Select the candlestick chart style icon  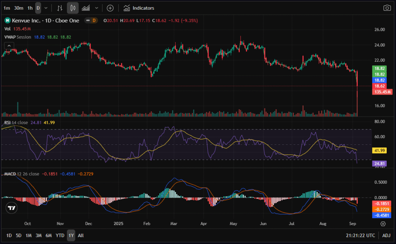[73, 8]
